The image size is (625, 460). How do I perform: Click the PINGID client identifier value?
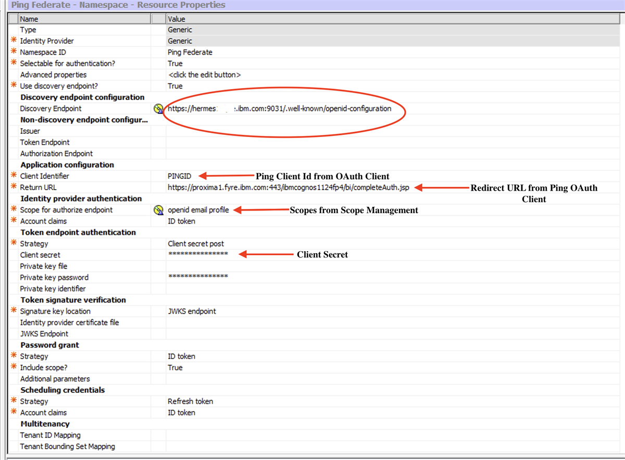pyautogui.click(x=180, y=176)
